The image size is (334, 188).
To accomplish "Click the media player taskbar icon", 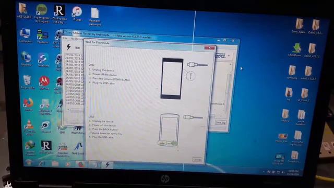I will (68, 164).
